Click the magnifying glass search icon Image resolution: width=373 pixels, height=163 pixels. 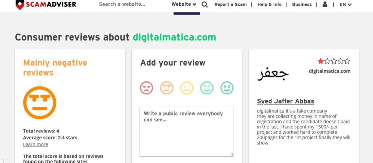coord(205,4)
